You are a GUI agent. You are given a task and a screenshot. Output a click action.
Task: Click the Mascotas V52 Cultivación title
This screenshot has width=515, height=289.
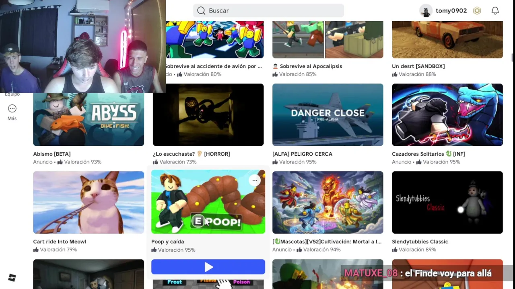[327, 242]
